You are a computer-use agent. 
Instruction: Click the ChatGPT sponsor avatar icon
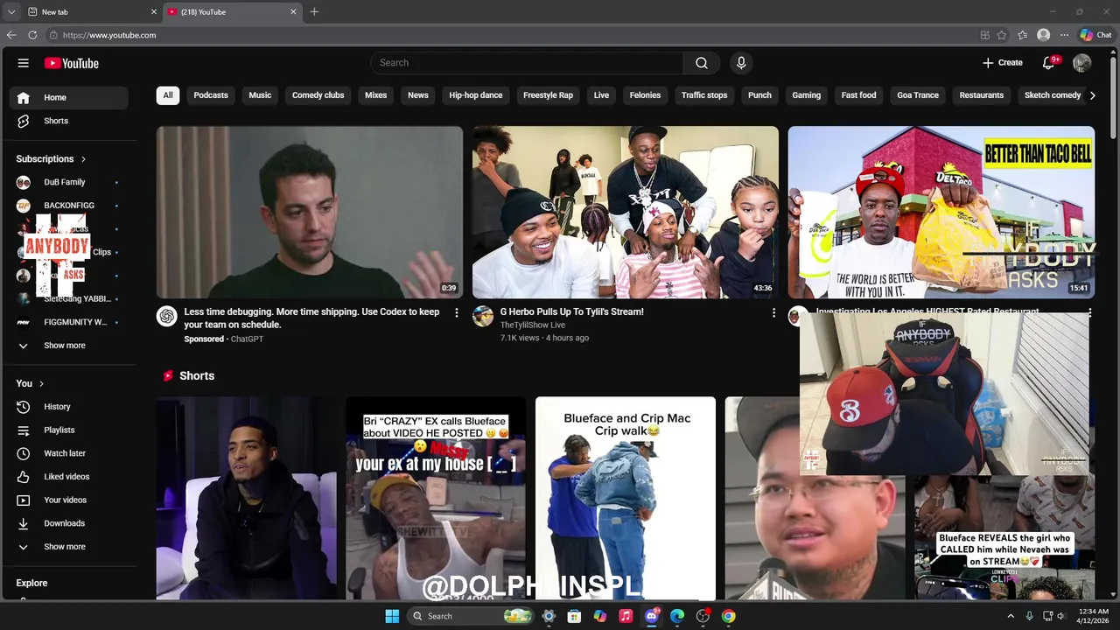[166, 316]
